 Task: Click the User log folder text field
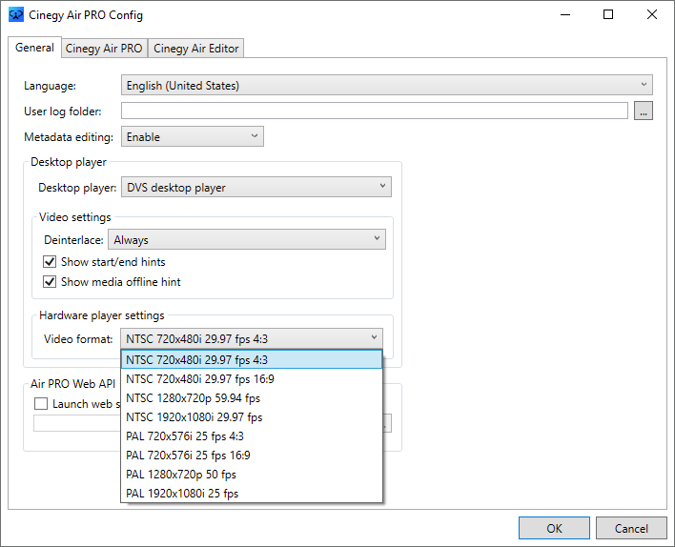tap(374, 111)
